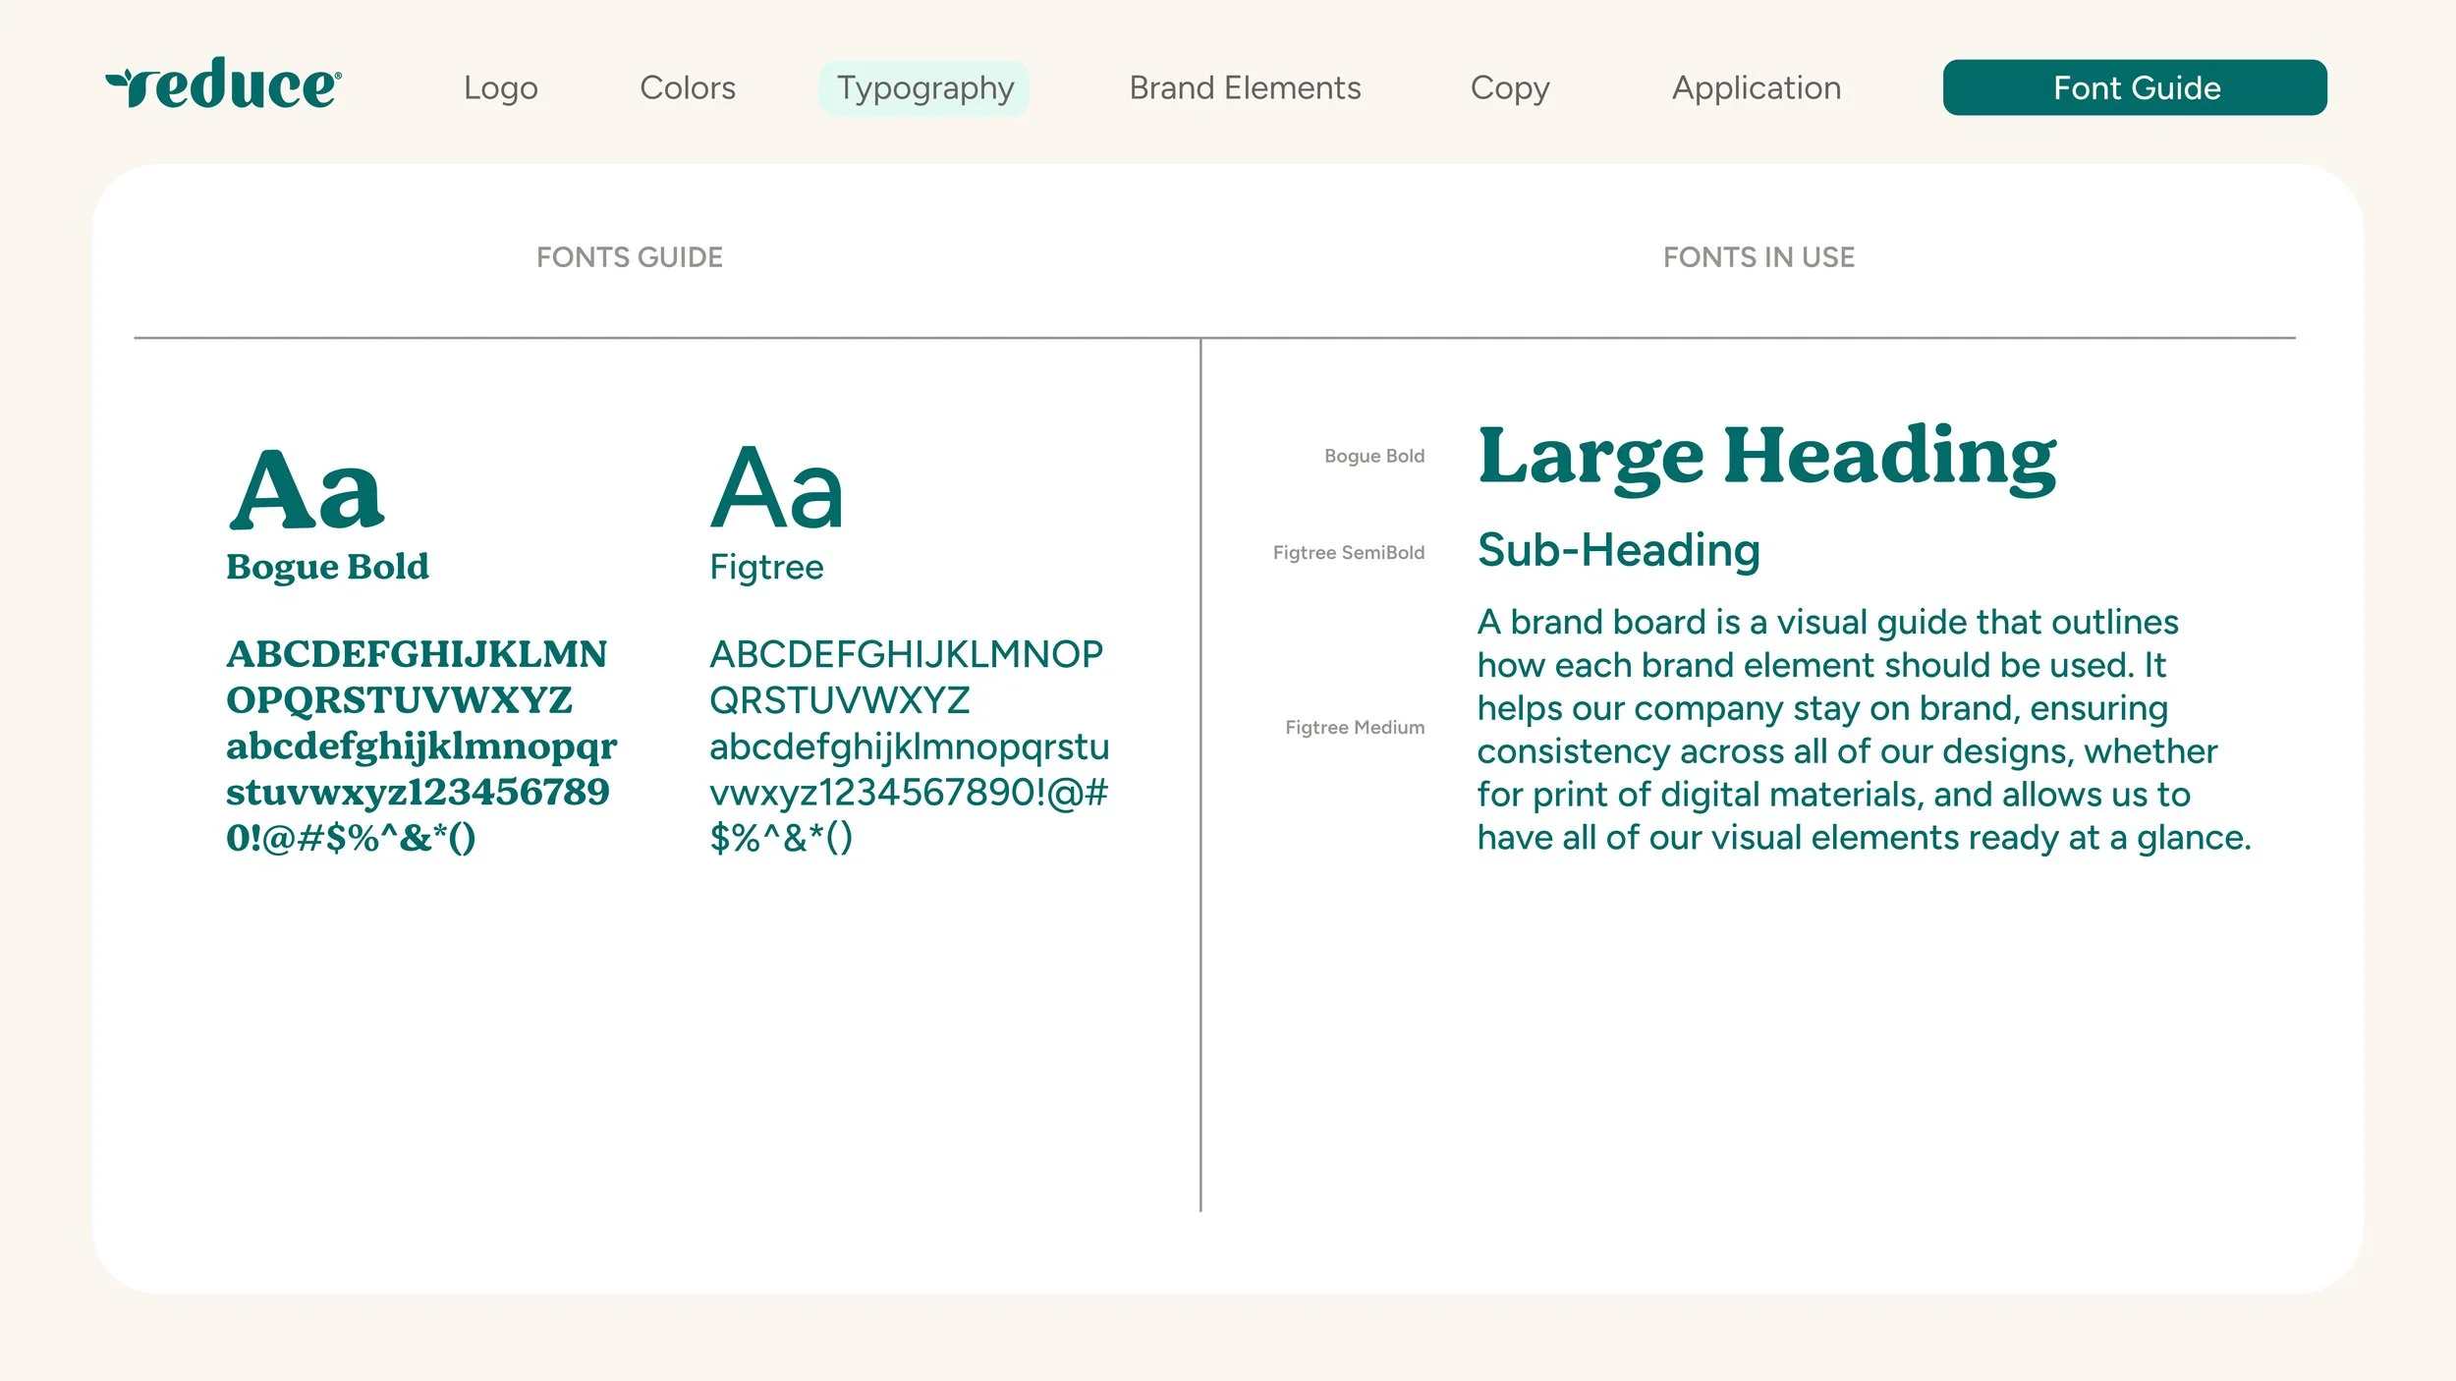Select the FONTS IN USE header
The image size is (2456, 1381).
(1758, 257)
